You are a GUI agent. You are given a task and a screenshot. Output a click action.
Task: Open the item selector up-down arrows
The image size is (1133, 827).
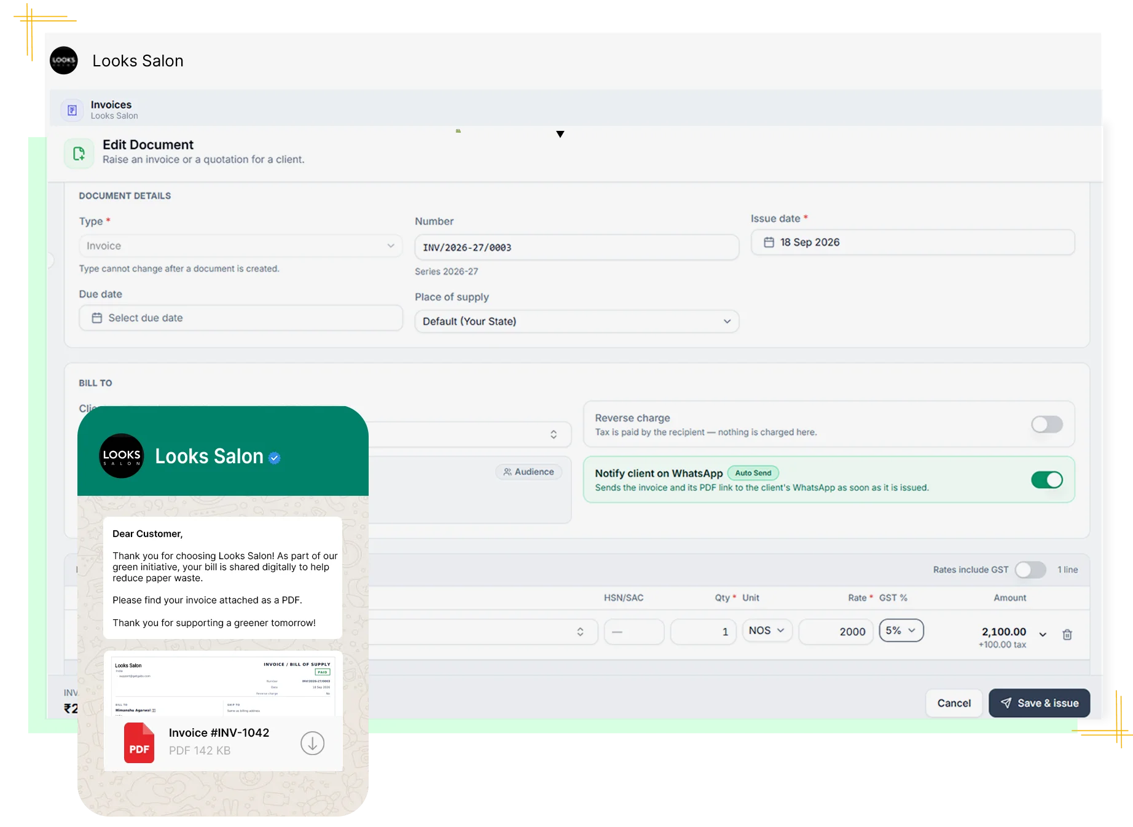click(580, 632)
